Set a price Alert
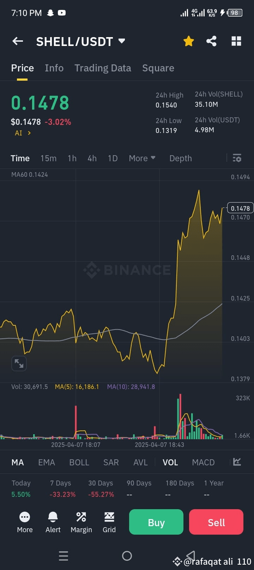 click(x=53, y=522)
